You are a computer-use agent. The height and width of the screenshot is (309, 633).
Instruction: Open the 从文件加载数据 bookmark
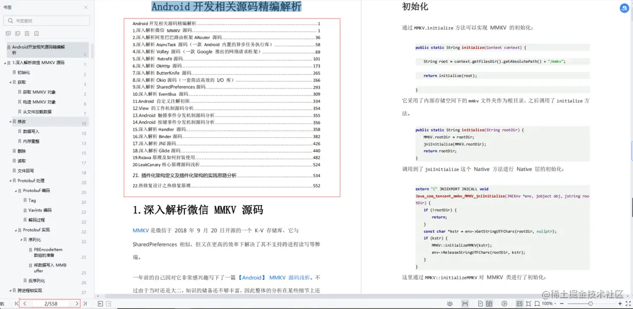(37, 112)
